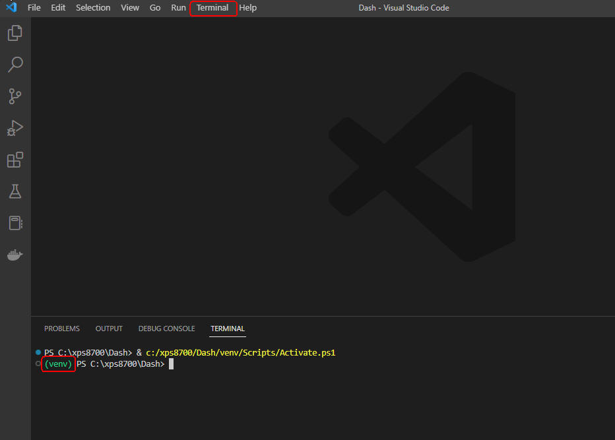Open the Go menu

point(155,8)
